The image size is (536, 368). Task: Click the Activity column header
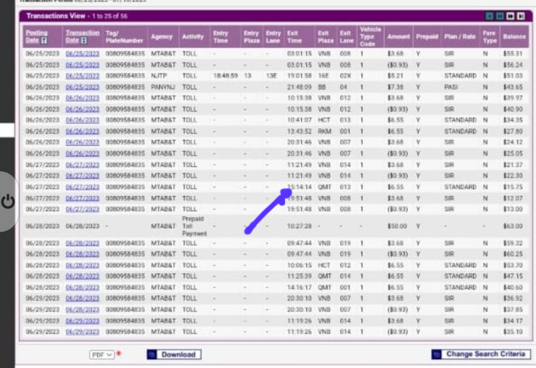point(193,37)
